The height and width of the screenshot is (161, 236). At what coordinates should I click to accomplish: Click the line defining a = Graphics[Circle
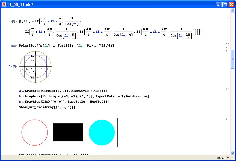(64, 91)
